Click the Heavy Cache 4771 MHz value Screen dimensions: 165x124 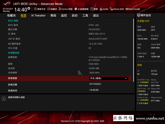point(155,101)
